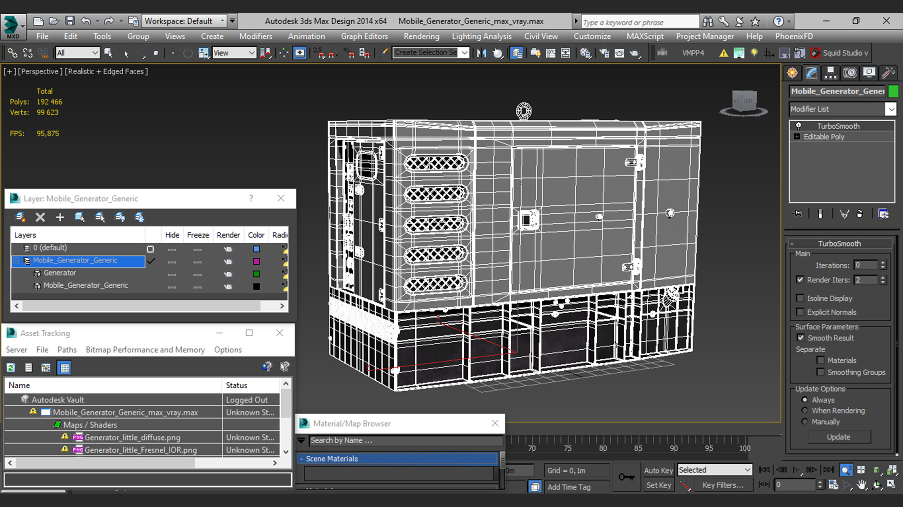This screenshot has width=903, height=507.
Task: Click the binoculars search icon in title bar
Action: pyautogui.click(x=708, y=21)
